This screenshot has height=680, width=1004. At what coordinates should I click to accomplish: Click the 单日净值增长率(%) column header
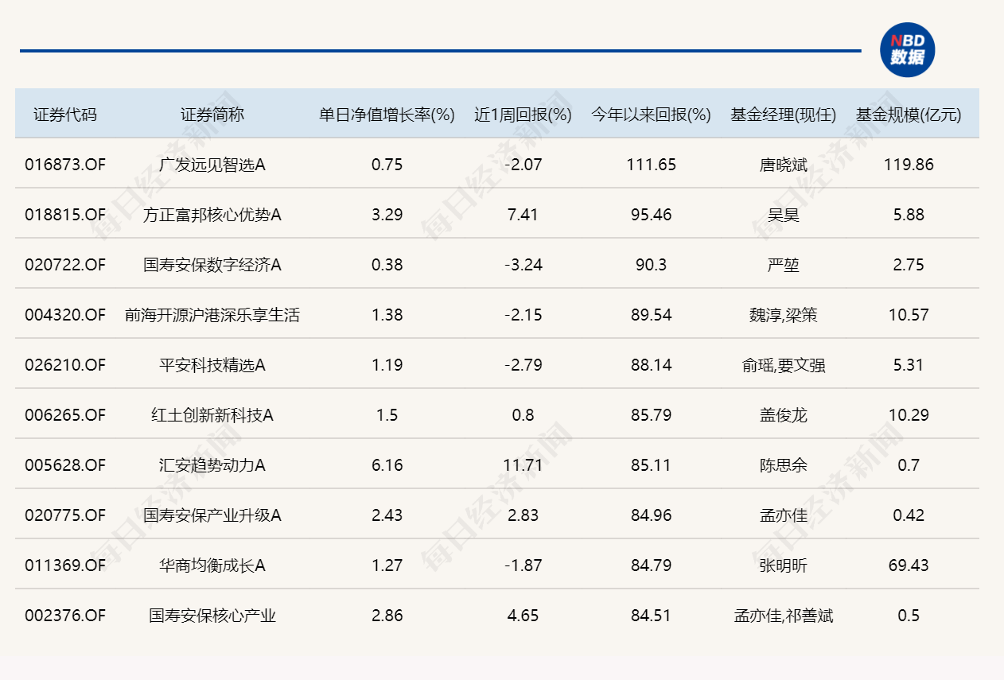tap(387, 115)
